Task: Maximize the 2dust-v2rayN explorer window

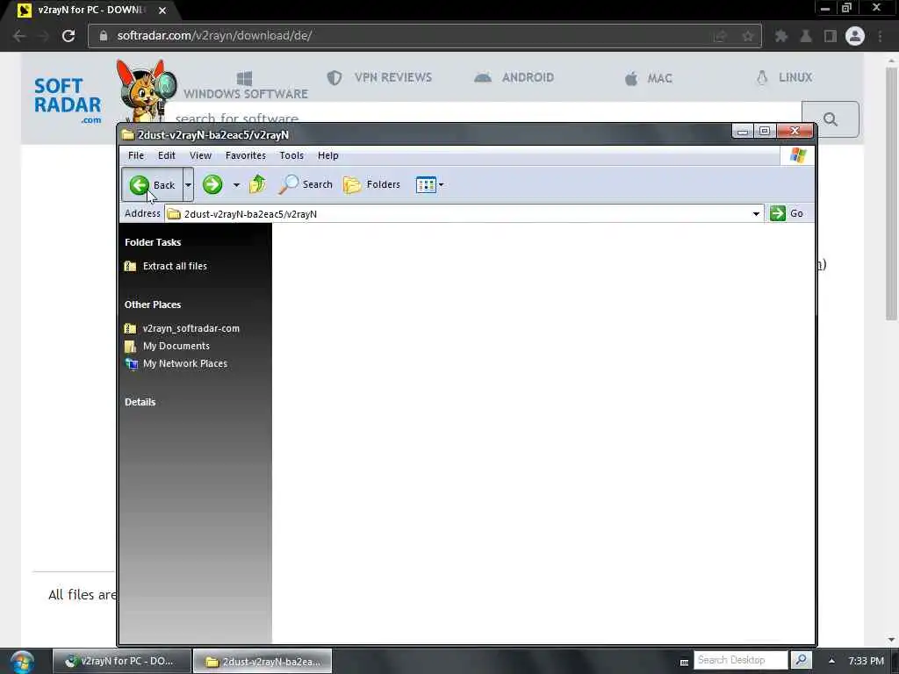Action: tap(765, 132)
